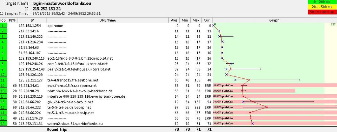Image resolution: width=337 pixels, height=132 pixels.
Task: Click core2-te0-3-0-15.ilford.ukcore.bt.net DNS name
Action: click(x=78, y=64)
